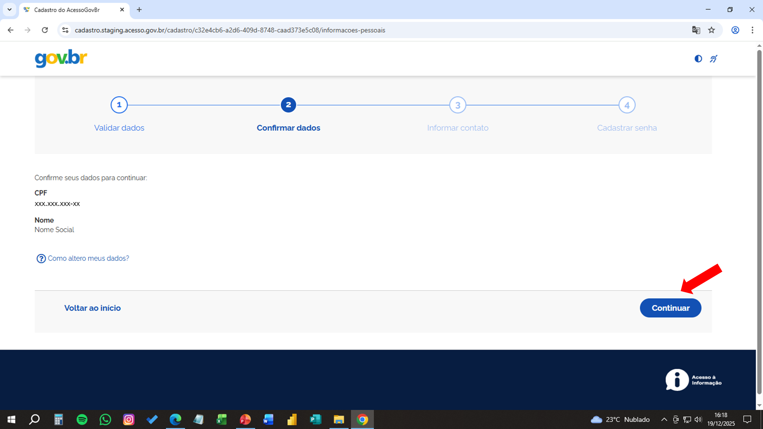763x429 pixels.
Task: Click the Voltar ao início link
Action: 92,308
